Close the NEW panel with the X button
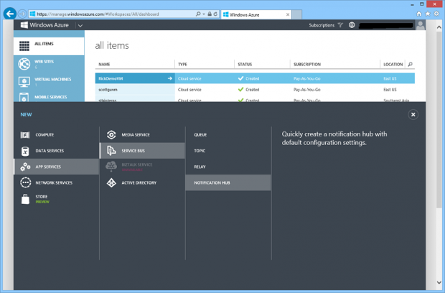The height and width of the screenshot is (293, 445). click(413, 114)
